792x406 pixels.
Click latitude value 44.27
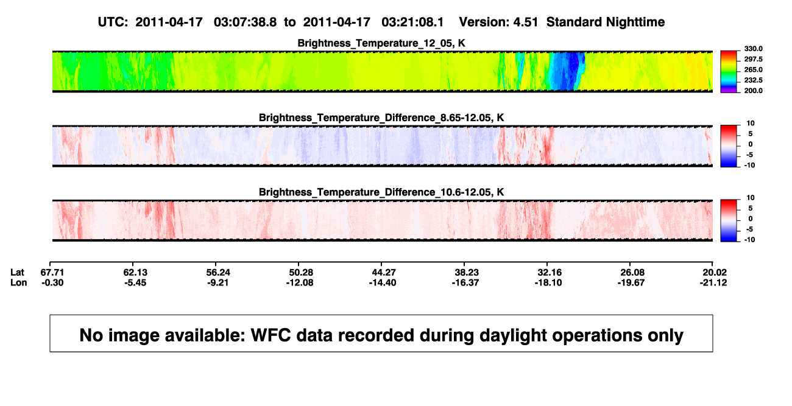point(383,273)
